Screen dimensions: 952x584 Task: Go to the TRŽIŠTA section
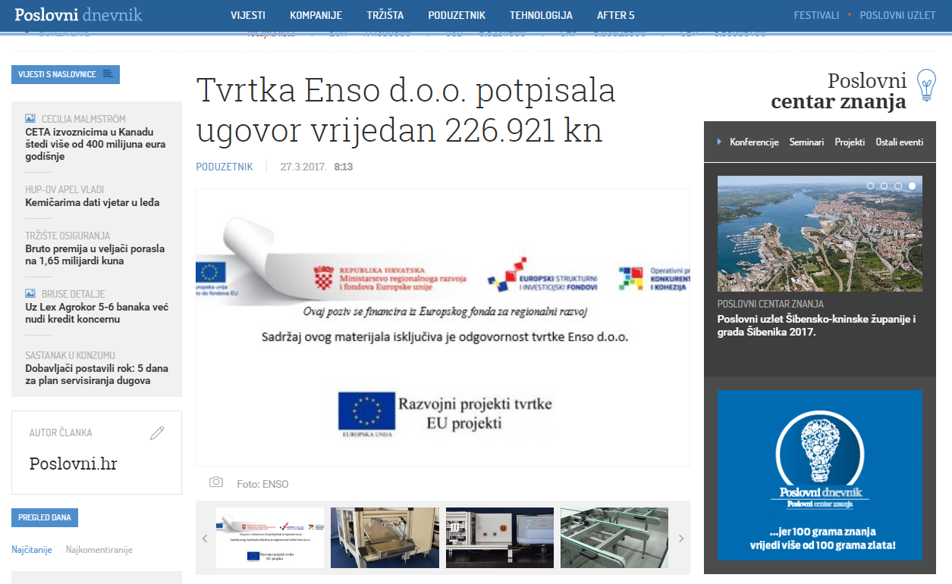tap(385, 15)
